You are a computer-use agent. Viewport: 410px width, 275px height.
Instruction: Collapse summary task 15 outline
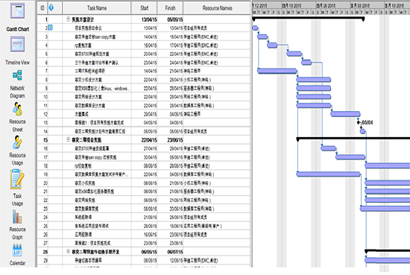click(x=69, y=140)
